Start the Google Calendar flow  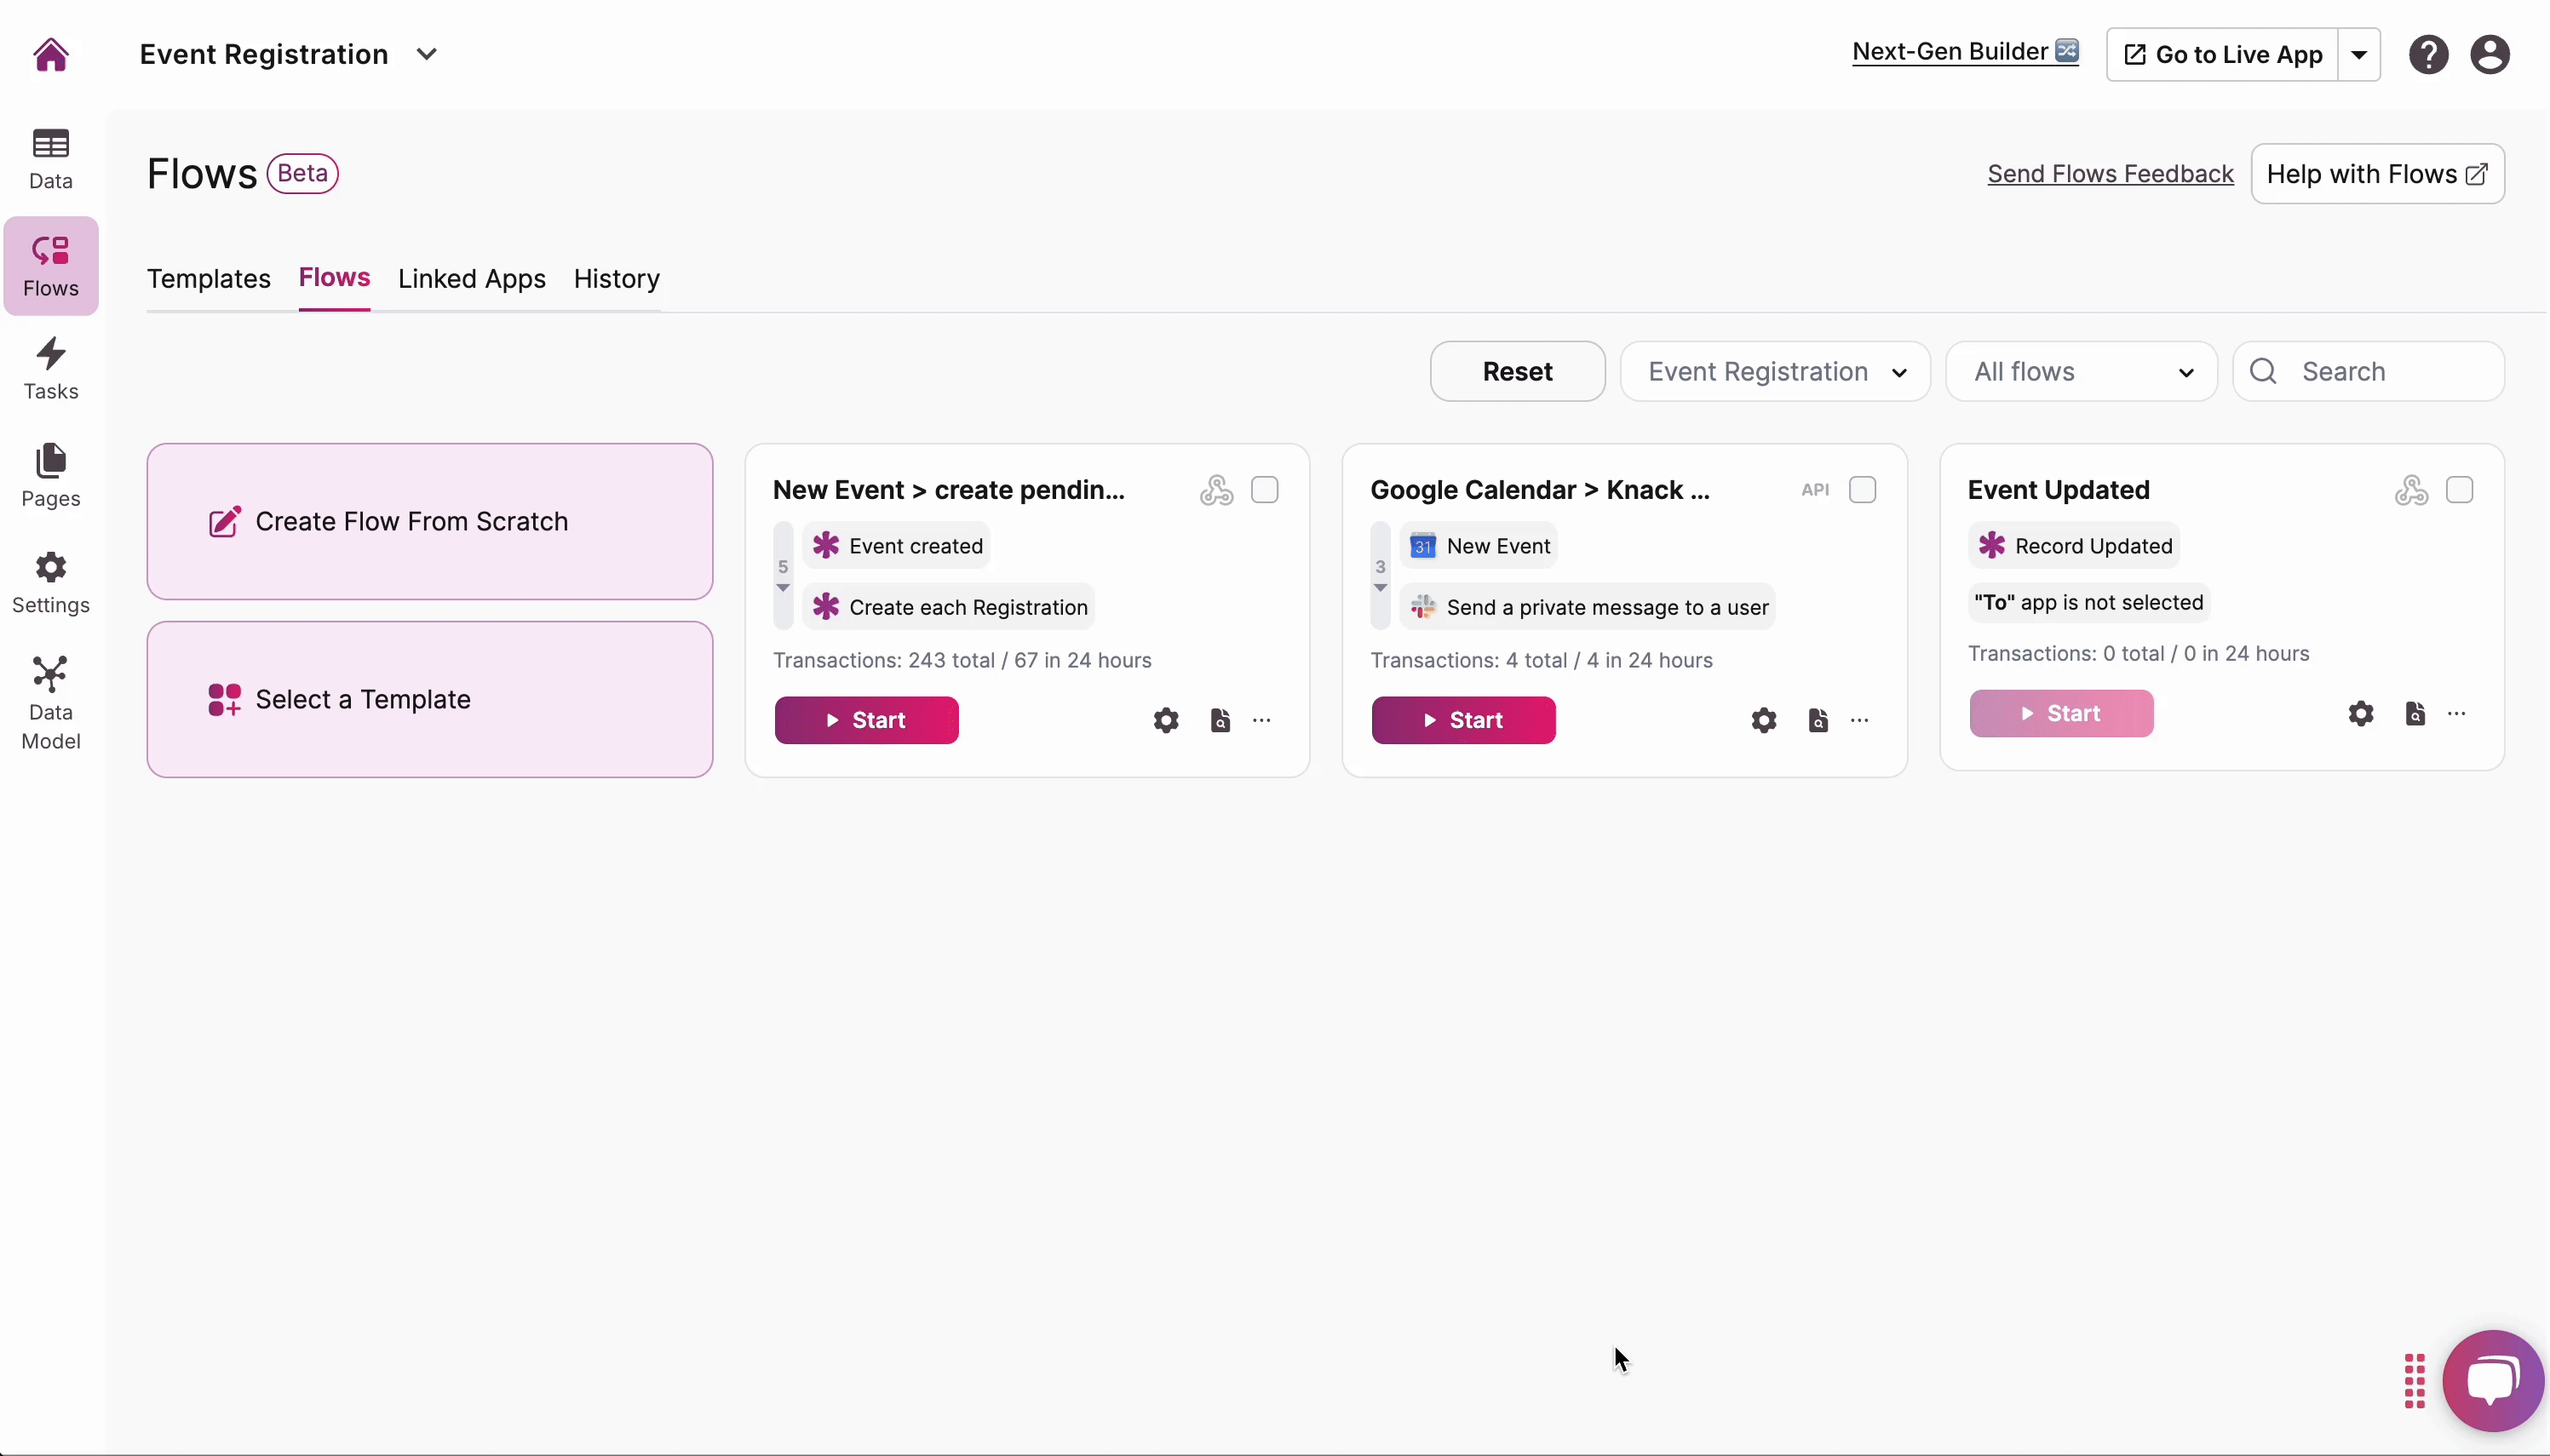pos(1463,719)
